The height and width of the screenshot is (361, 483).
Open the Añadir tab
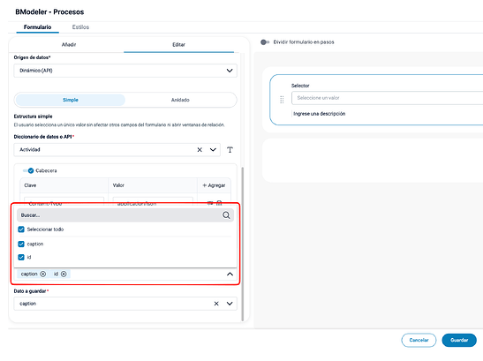[69, 45]
